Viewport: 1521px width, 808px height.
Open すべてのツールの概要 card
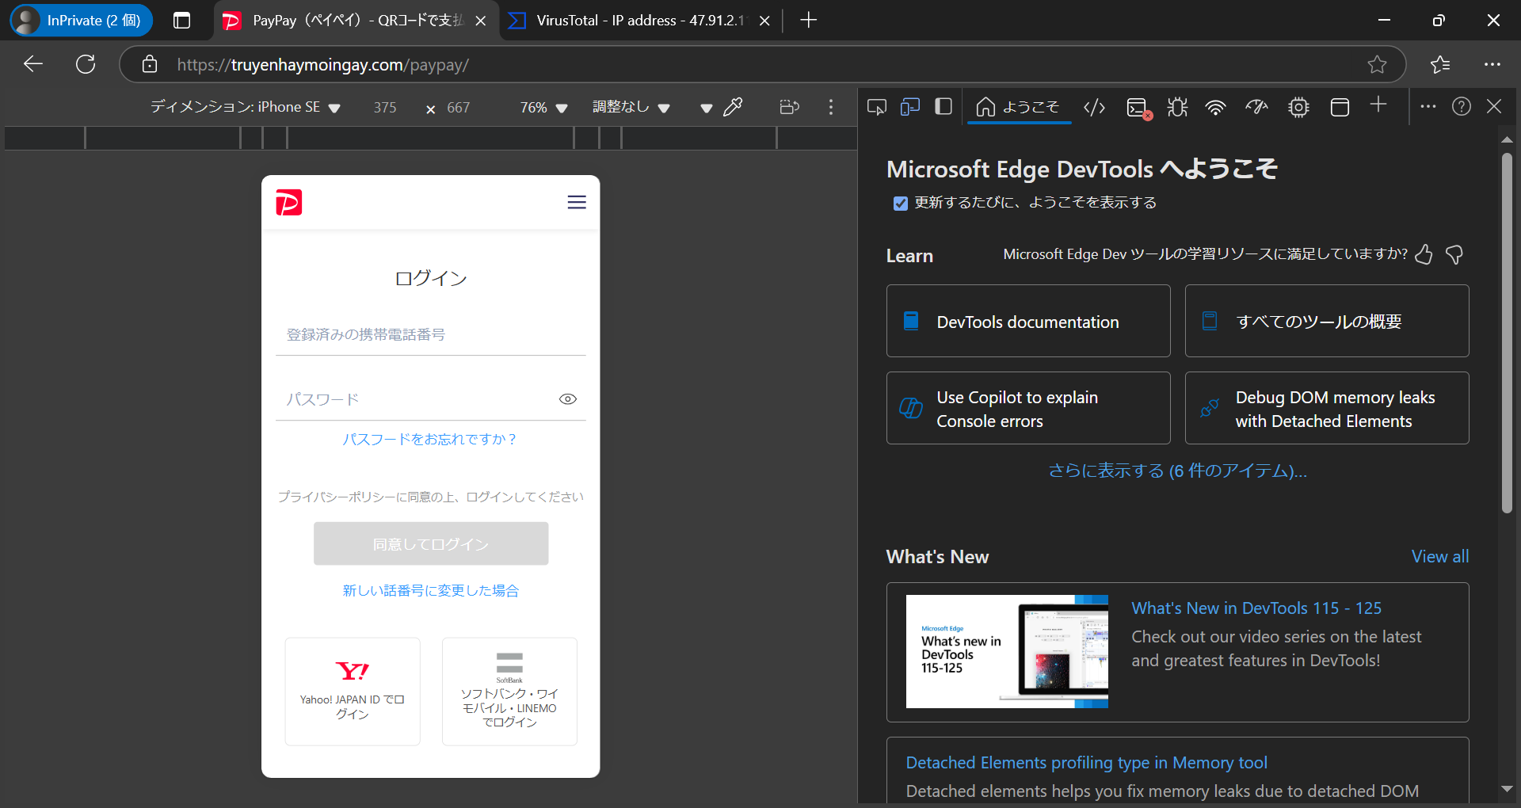pyautogui.click(x=1327, y=321)
